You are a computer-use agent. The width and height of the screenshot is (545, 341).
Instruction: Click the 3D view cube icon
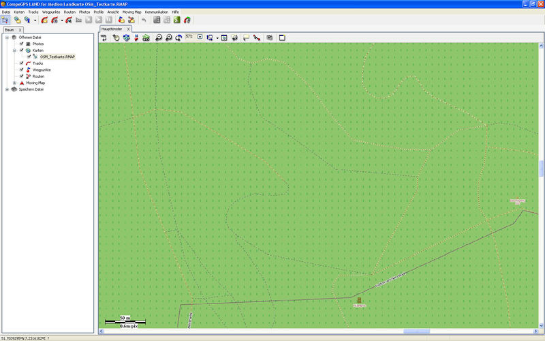pos(126,38)
